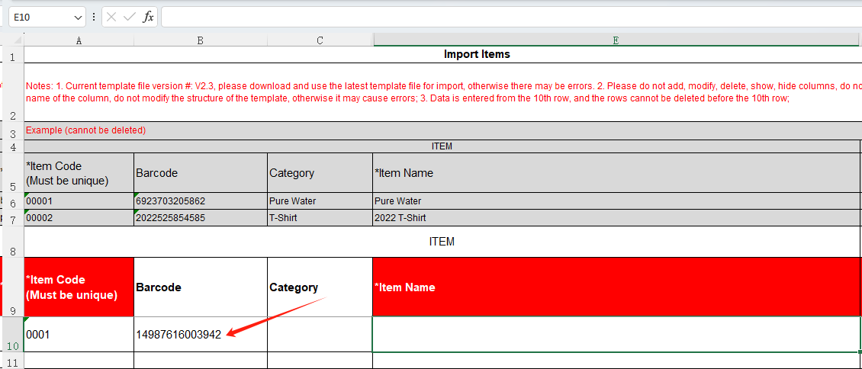Click the empty Category cell in row 10
The height and width of the screenshot is (369, 862).
[x=320, y=335]
